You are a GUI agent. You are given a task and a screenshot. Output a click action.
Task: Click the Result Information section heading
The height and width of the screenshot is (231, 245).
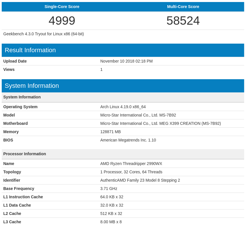[30, 50]
